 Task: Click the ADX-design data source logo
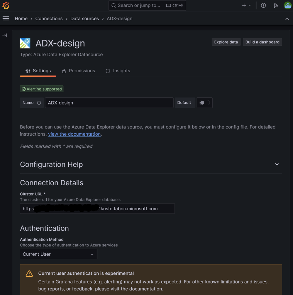(25, 43)
